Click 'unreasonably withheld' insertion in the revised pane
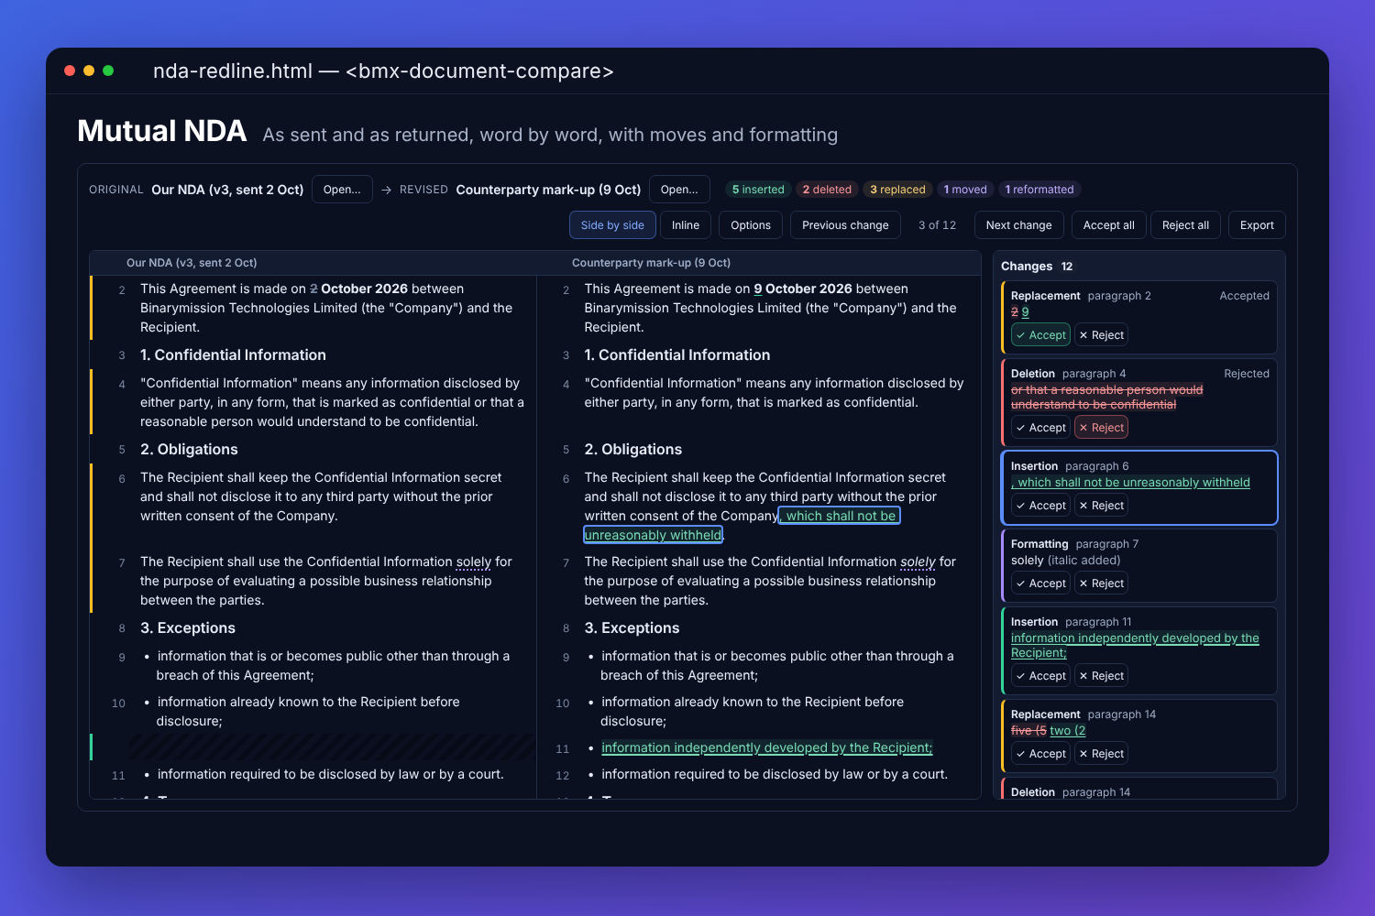Viewport: 1375px width, 916px height. (653, 535)
